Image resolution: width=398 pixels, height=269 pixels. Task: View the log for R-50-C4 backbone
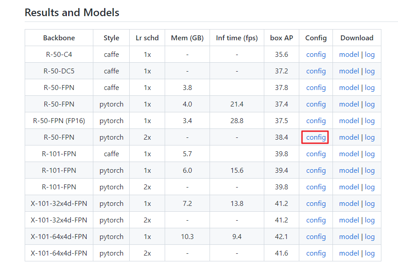coord(369,54)
